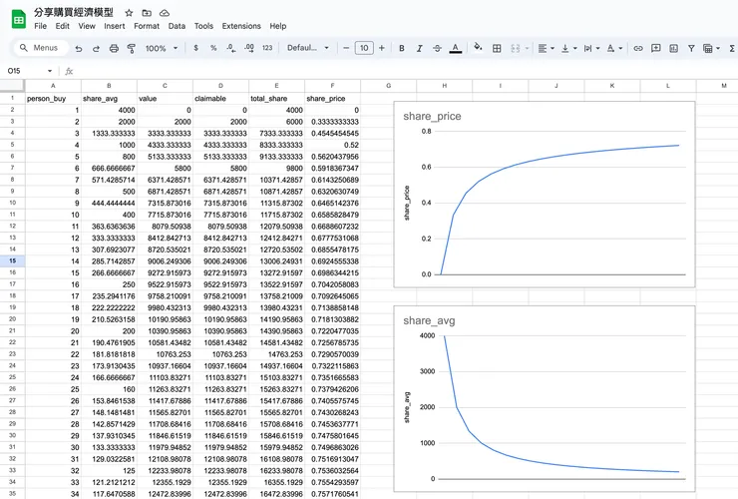
Task: Open the Default font dropdown
Action: (307, 48)
